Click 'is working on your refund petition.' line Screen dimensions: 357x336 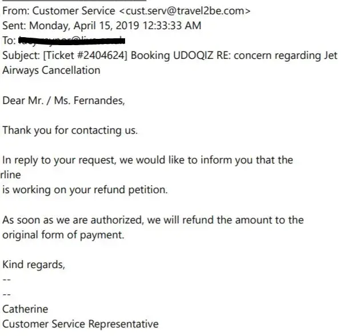coord(85,190)
